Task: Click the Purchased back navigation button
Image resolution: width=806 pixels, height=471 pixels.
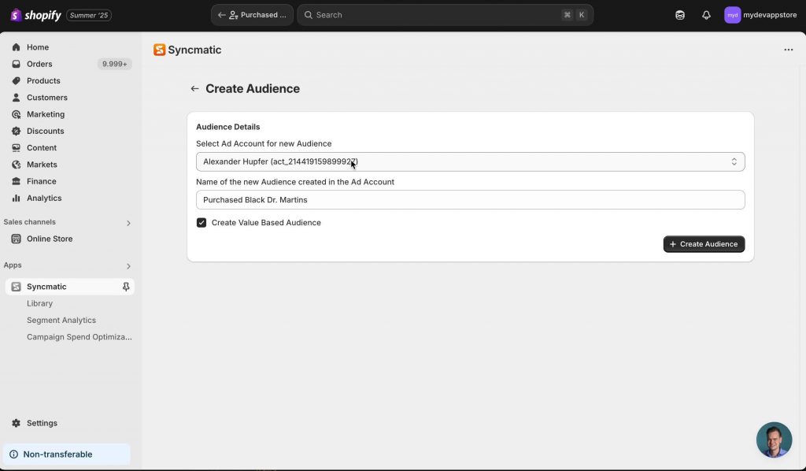Action: (252, 15)
